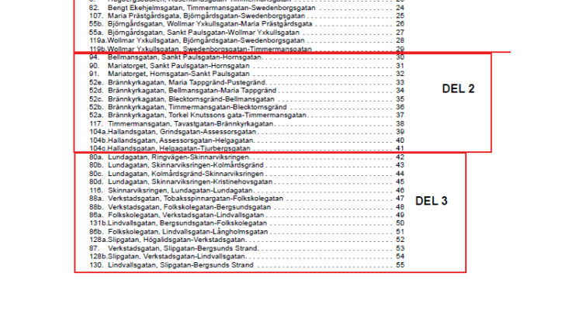
Task: Click row 52e Brännkyrkagatan, Maria Tappgränd-Pustegränd
Action: coord(247,82)
